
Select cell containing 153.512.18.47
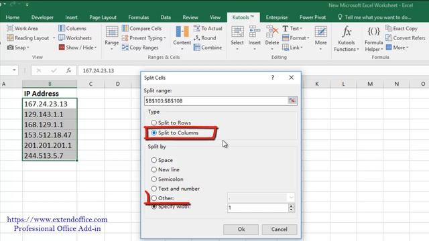tap(50, 135)
